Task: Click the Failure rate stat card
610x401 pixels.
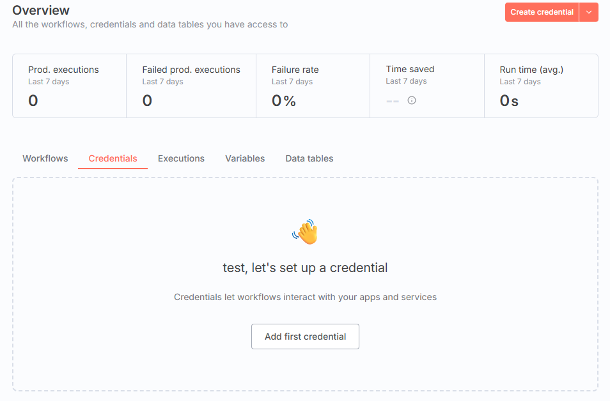Action: [313, 86]
